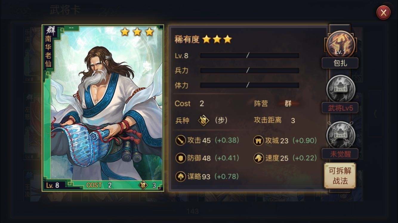The image size is (398, 223).
Task: Click the 体力 stamina bar
Action: click(249, 85)
